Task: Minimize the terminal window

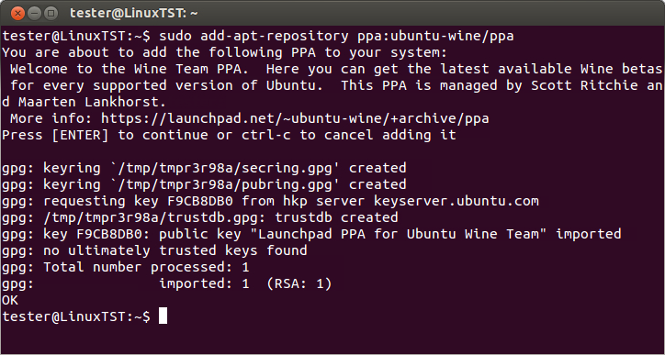Action: [34, 13]
